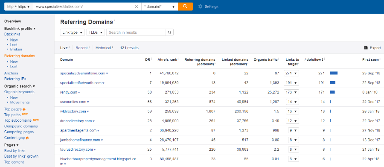Open the specializedsanantonio.com domain link
This screenshot has height=167, width=384.
coord(82,73)
